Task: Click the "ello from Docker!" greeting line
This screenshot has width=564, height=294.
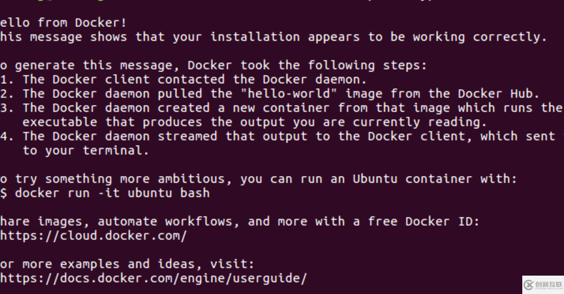Action: [63, 23]
